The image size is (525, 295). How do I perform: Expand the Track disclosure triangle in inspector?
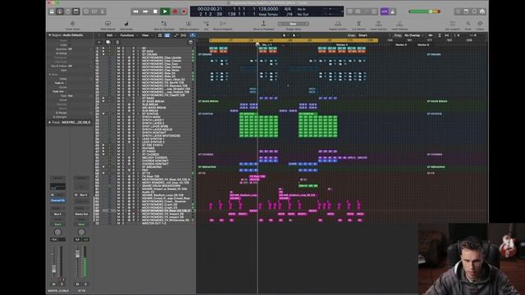(x=49, y=122)
